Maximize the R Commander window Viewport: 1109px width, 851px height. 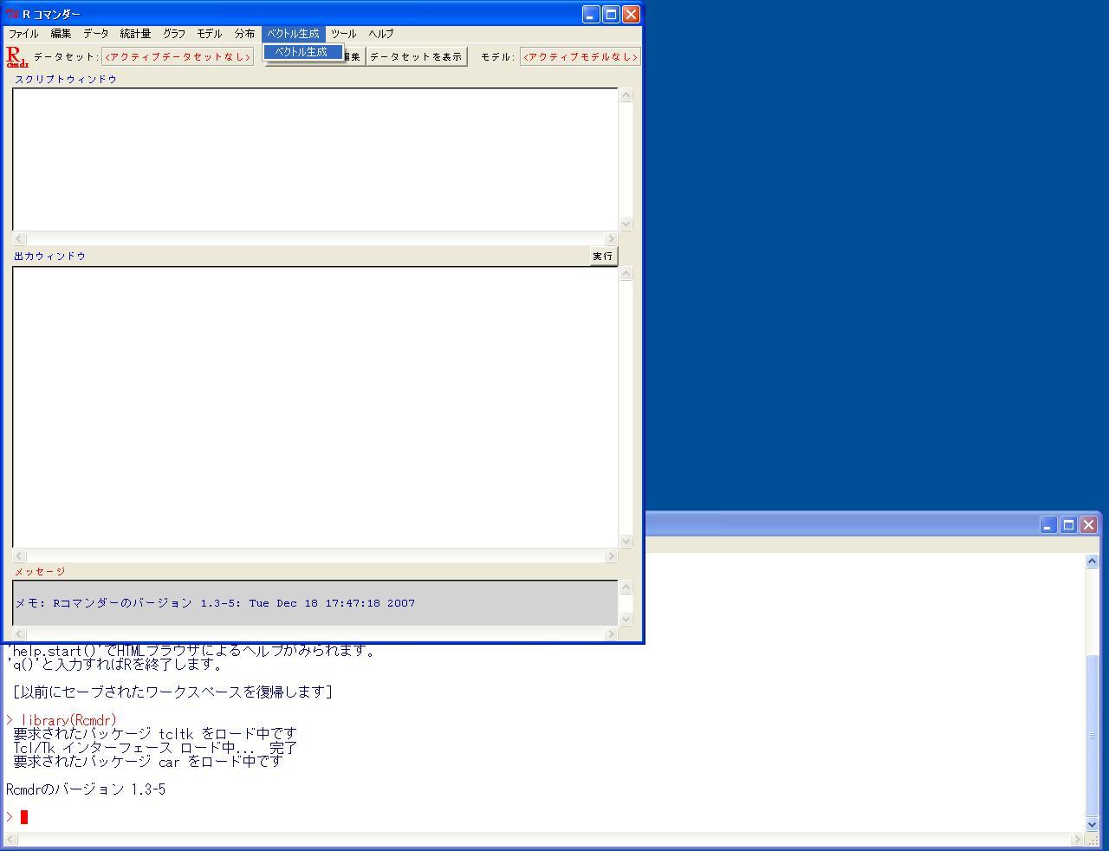(x=611, y=14)
